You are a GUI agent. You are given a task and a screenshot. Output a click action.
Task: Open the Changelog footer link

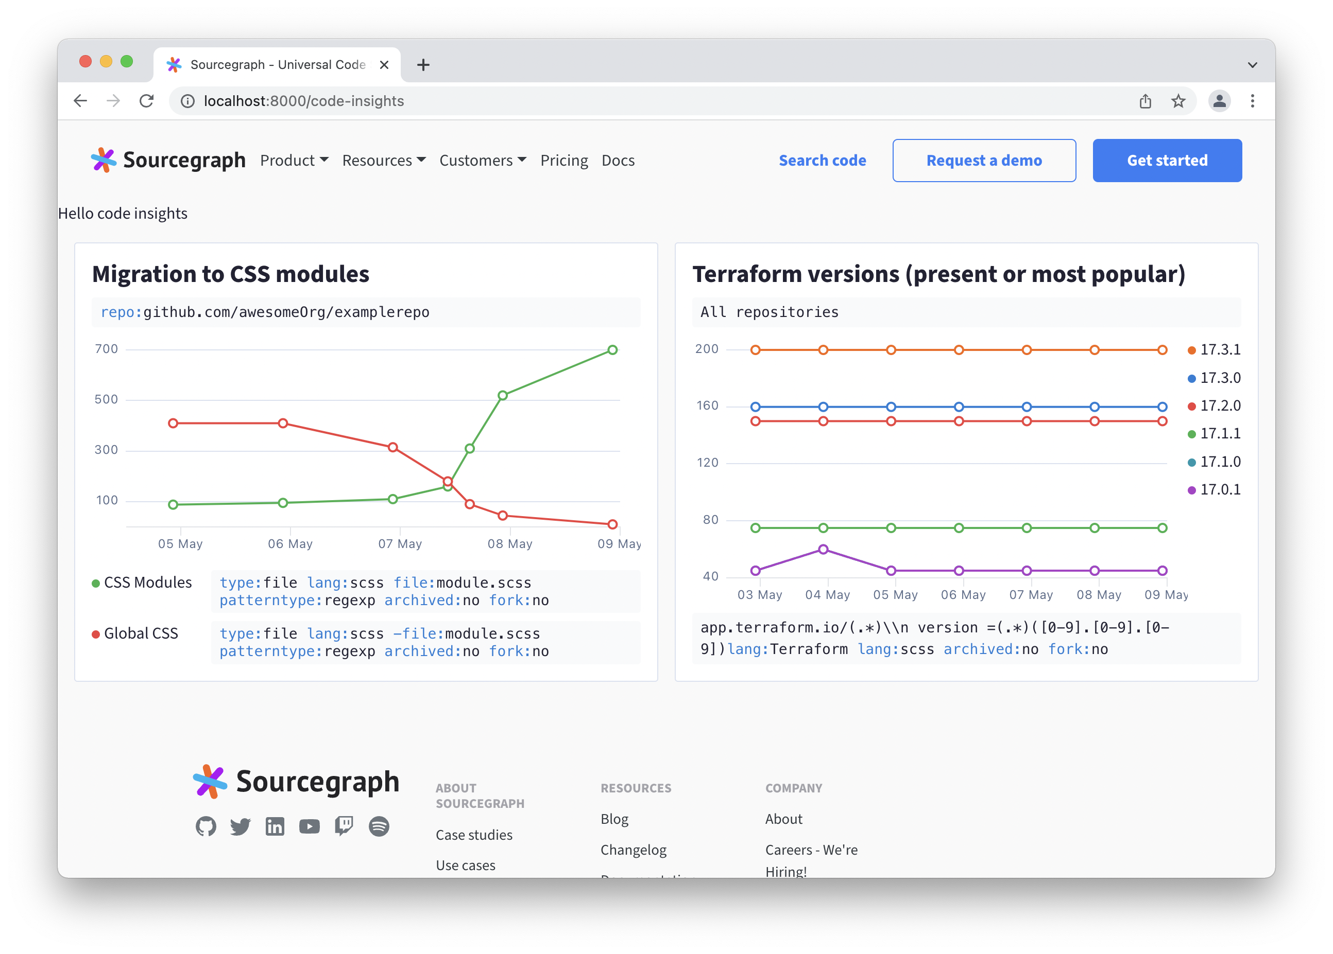pos(634,850)
